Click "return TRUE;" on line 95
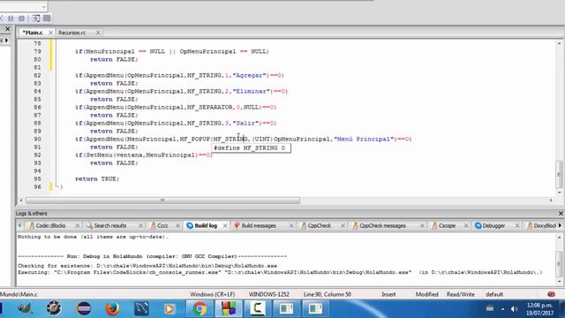This screenshot has height=318, width=565. (97, 178)
